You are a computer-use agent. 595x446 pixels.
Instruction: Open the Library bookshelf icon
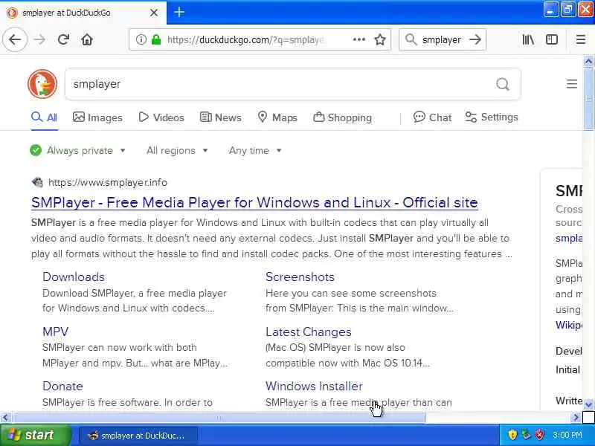(x=528, y=39)
